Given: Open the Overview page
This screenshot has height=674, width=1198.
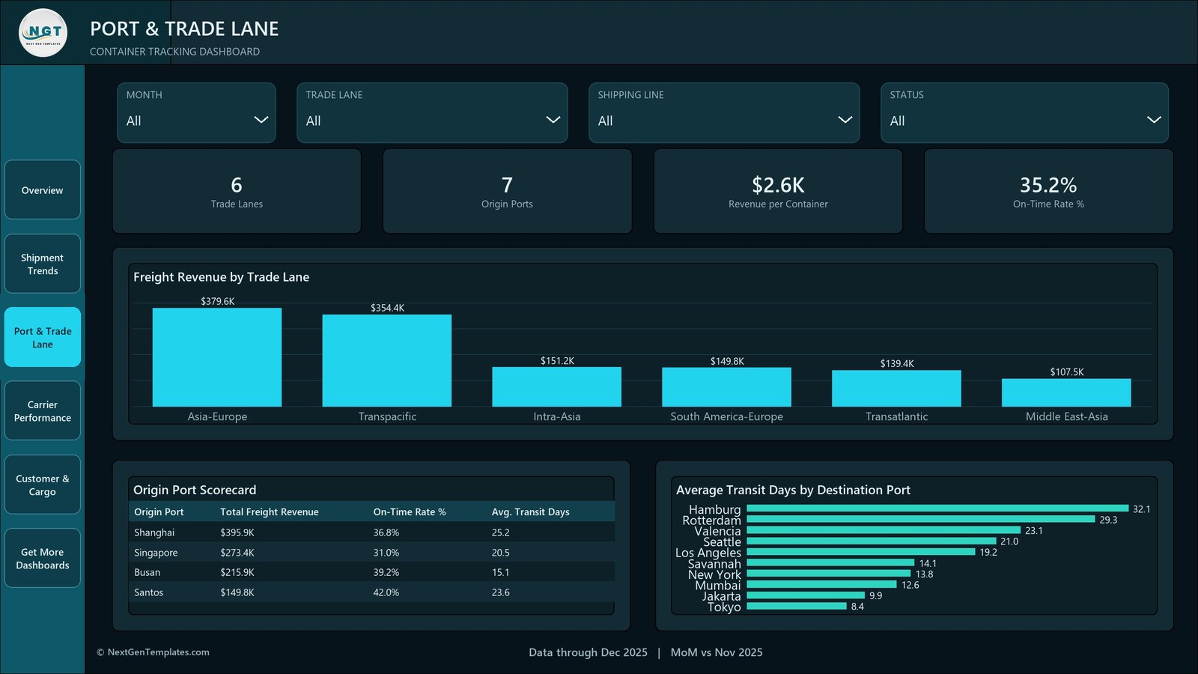Looking at the screenshot, I should point(43,190).
